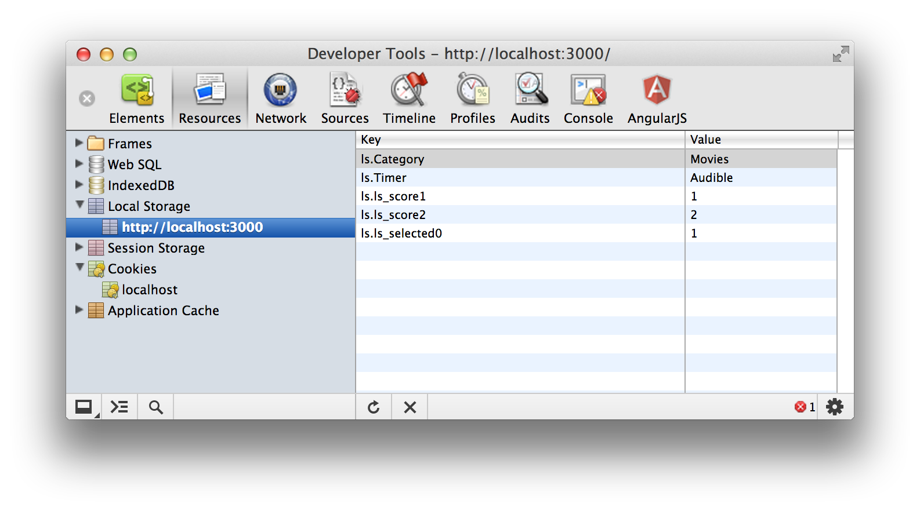The height and width of the screenshot is (511, 920).
Task: Expand the Session Storage node
Action: click(79, 247)
